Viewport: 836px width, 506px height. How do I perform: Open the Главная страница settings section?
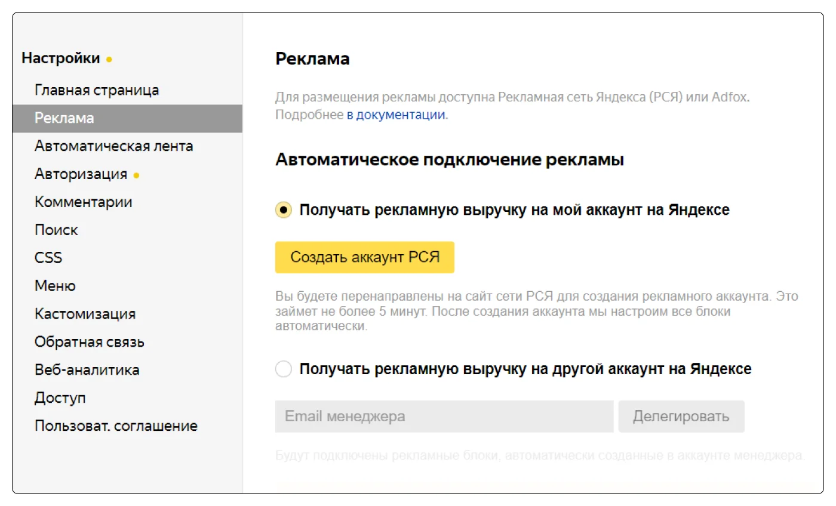click(x=97, y=90)
